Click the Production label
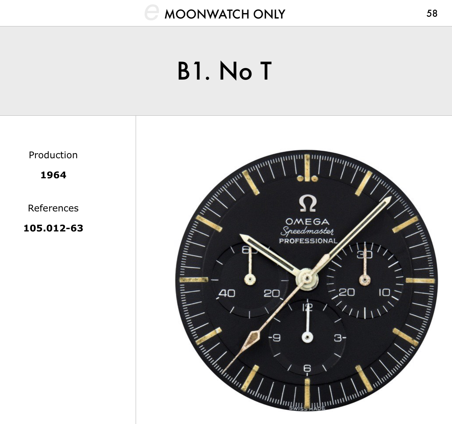This screenshot has height=424, width=452. [53, 155]
